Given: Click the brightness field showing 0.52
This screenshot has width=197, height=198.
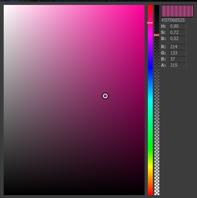Looking at the screenshot, I should 178,39.
